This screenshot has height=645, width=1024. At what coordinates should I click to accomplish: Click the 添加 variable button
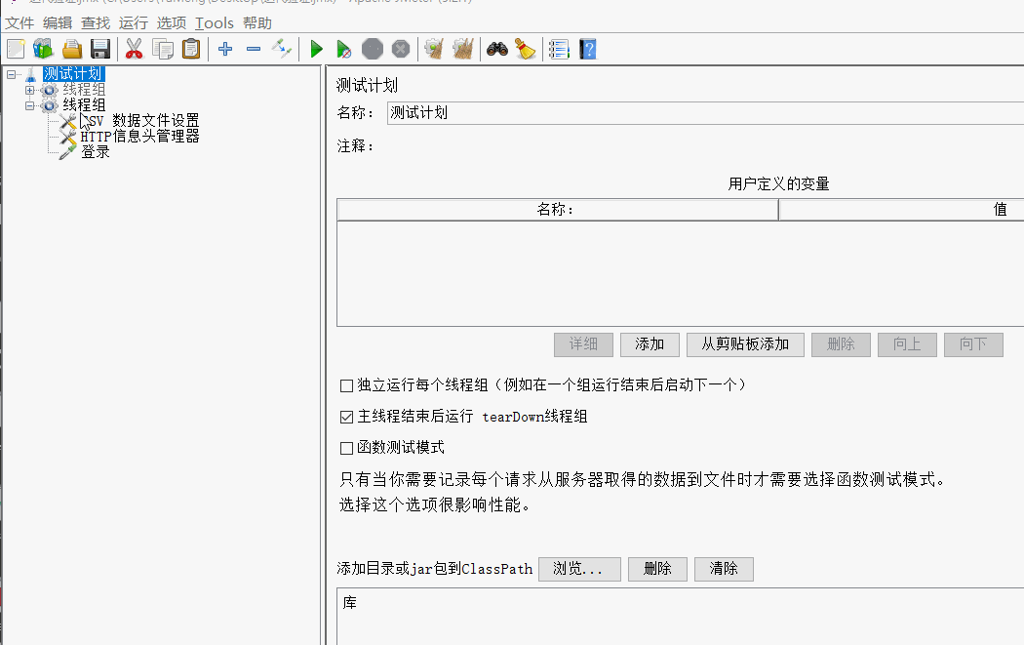click(650, 344)
